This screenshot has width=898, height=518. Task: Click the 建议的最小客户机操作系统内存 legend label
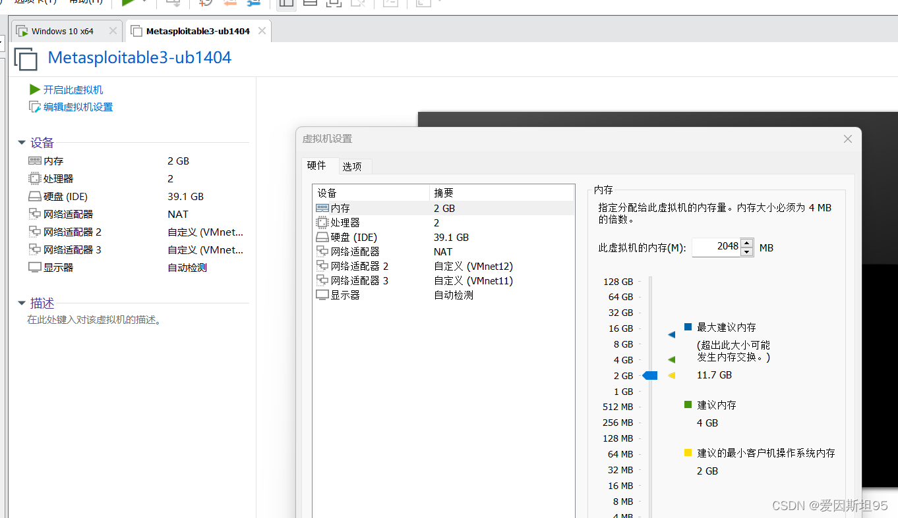766,453
